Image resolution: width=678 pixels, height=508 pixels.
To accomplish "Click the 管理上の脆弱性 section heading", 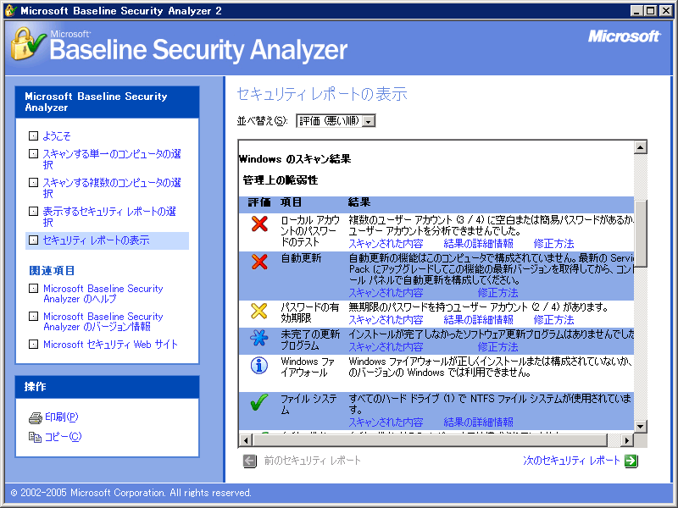I will 281,180.
